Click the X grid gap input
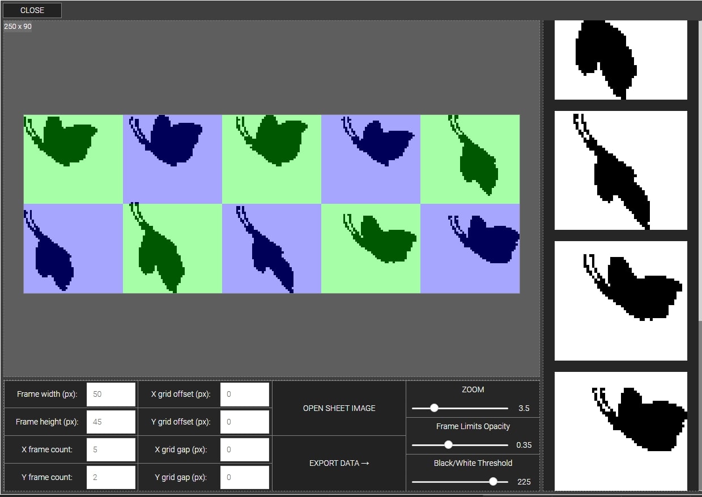702x497 pixels. tap(244, 449)
